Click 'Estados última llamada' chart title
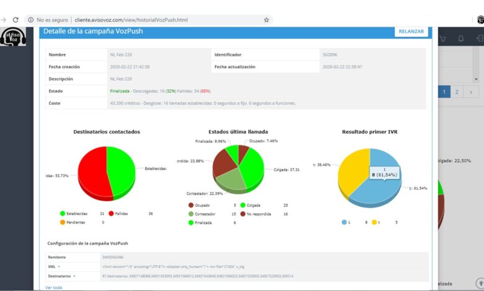 [238, 132]
